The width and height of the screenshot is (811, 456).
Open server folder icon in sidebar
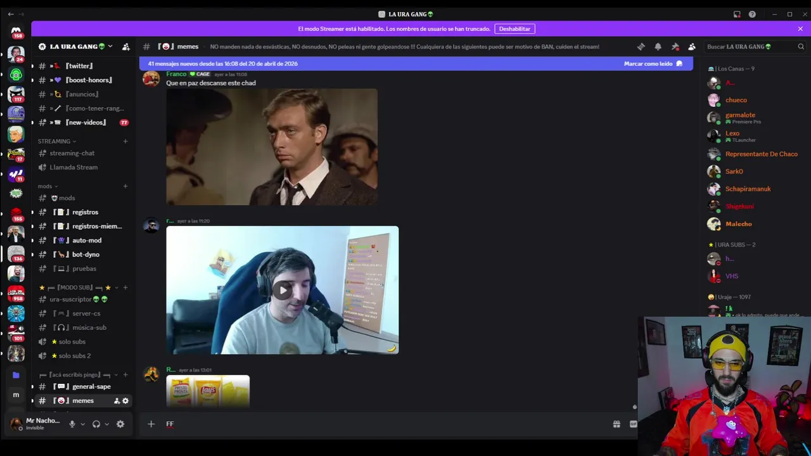pyautogui.click(x=16, y=375)
